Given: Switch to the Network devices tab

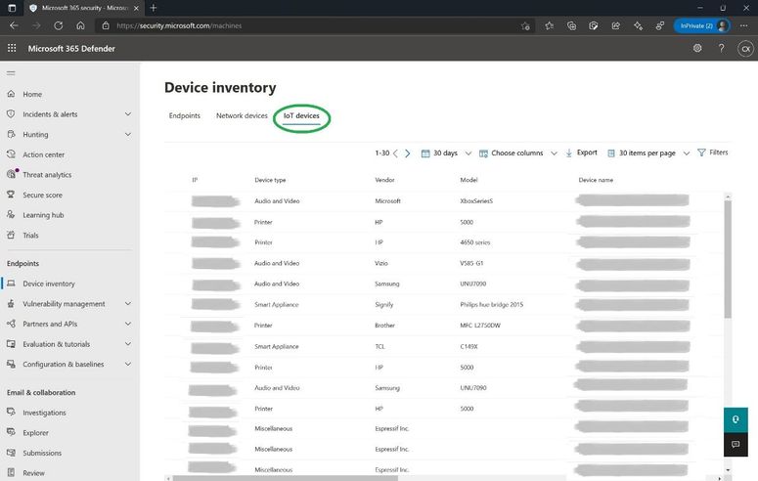Looking at the screenshot, I should 242,115.
